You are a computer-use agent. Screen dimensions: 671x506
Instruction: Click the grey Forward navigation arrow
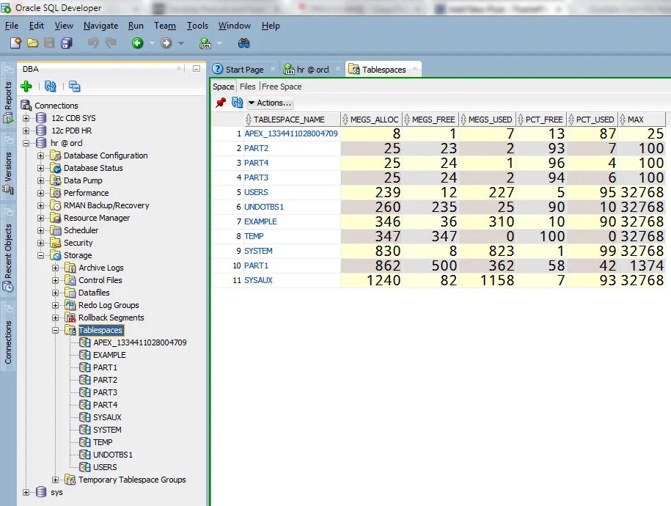[166, 43]
